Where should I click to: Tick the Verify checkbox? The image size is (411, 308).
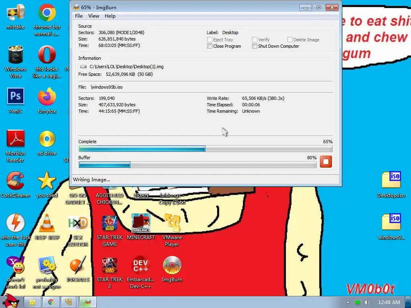254,40
